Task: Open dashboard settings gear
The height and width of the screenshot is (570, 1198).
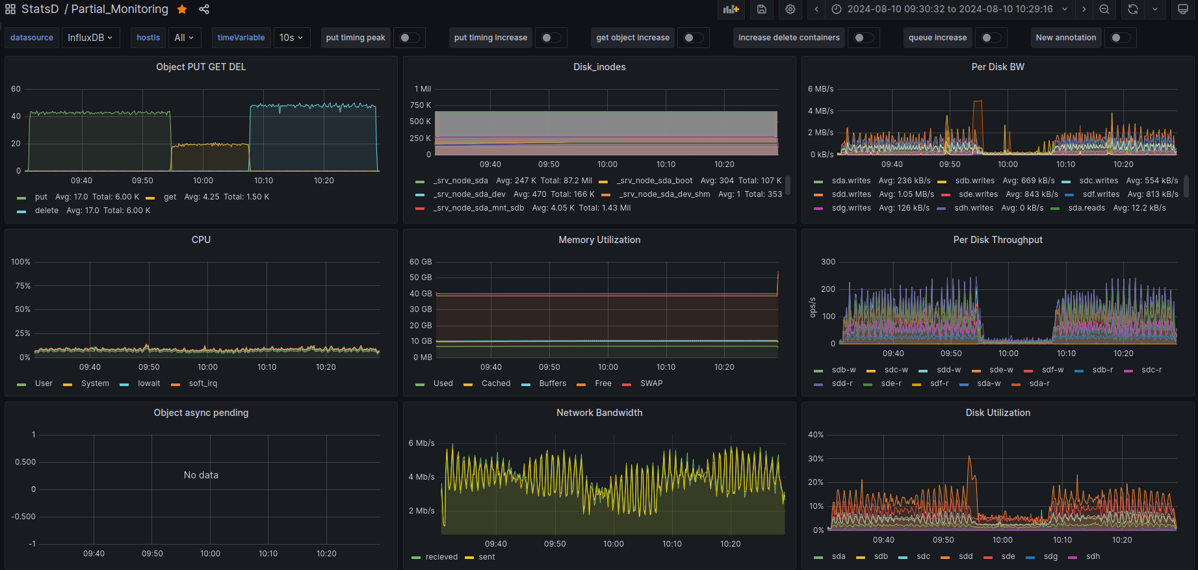Action: [790, 9]
